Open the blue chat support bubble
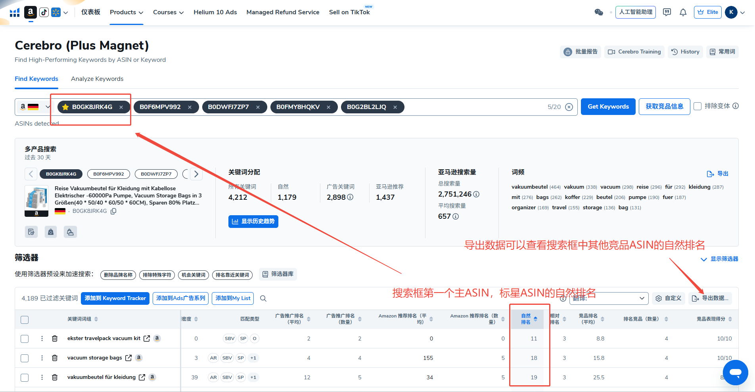This screenshot has width=755, height=392. pos(735,372)
